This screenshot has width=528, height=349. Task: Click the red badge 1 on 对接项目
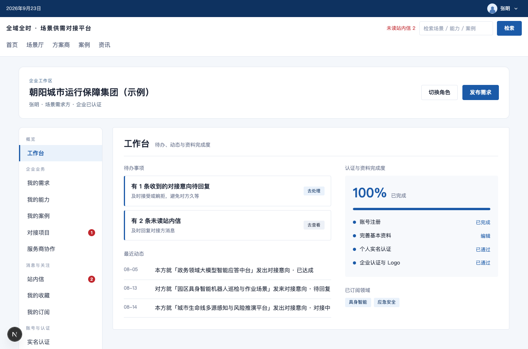point(92,233)
